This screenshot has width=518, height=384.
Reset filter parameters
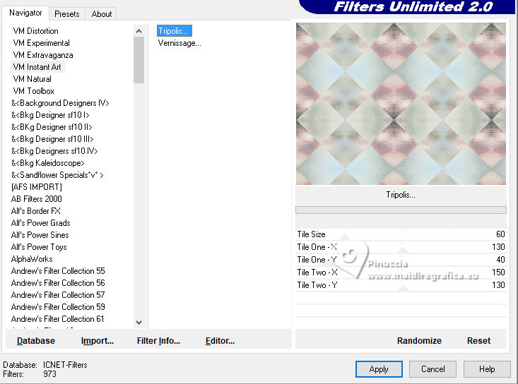point(478,341)
